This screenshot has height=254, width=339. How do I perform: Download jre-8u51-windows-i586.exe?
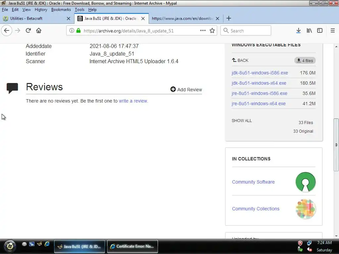260,93
